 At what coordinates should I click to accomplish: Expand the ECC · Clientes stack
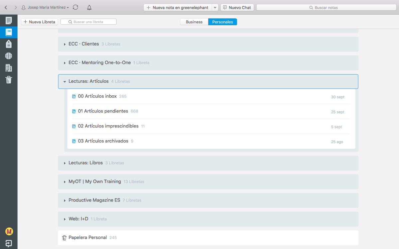65,44
